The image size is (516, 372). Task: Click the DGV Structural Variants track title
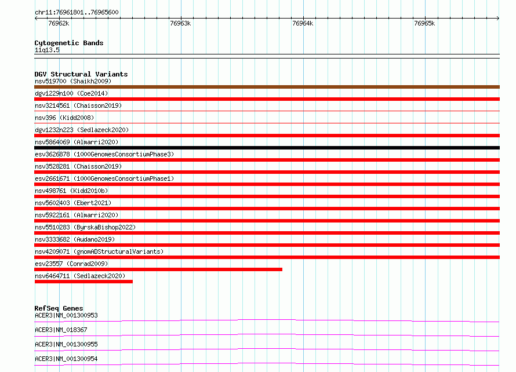(81, 74)
